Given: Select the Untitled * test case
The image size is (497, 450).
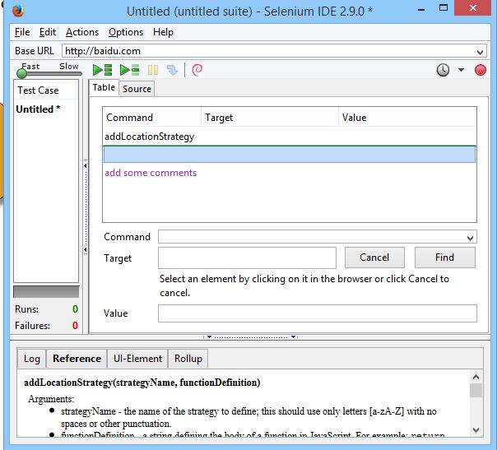Looking at the screenshot, I should [x=46, y=109].
